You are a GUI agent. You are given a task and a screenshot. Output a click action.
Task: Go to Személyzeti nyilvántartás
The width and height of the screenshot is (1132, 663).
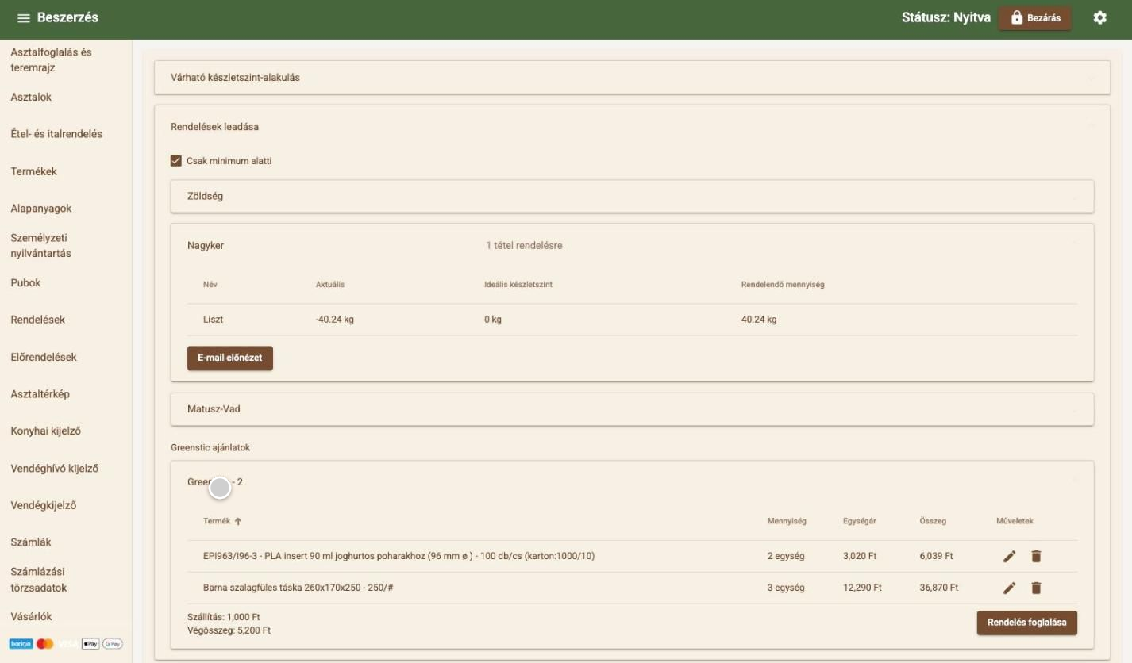tap(41, 246)
